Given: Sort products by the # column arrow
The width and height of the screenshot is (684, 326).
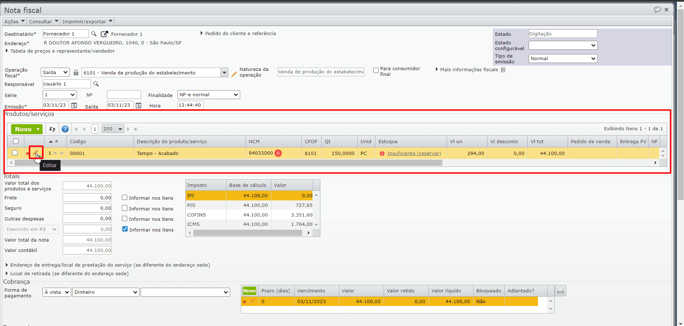Looking at the screenshot, I should pyautogui.click(x=51, y=142).
